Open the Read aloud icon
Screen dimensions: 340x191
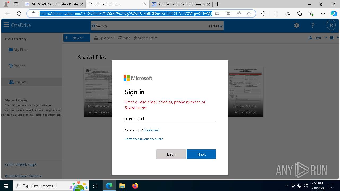pyautogui.click(x=239, y=14)
